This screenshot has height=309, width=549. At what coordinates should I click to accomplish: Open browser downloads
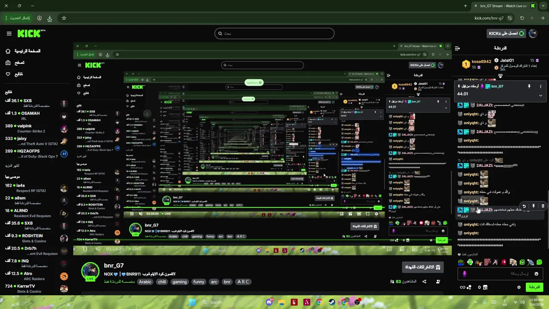(x=50, y=18)
